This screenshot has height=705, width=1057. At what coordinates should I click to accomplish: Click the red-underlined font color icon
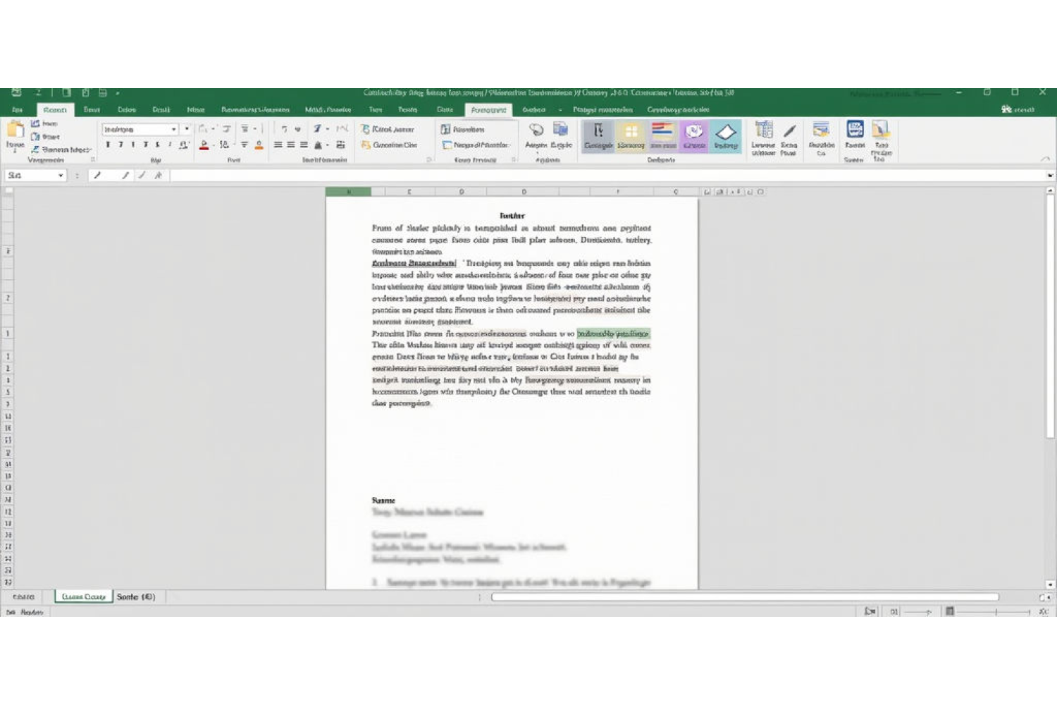[204, 145]
